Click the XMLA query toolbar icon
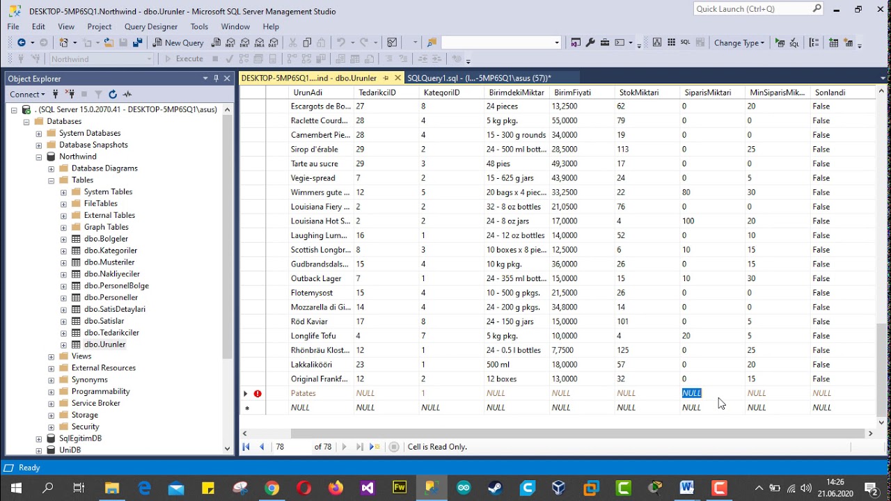 coord(259,42)
